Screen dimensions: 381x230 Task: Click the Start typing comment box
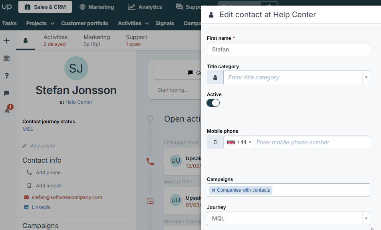[x=173, y=90]
